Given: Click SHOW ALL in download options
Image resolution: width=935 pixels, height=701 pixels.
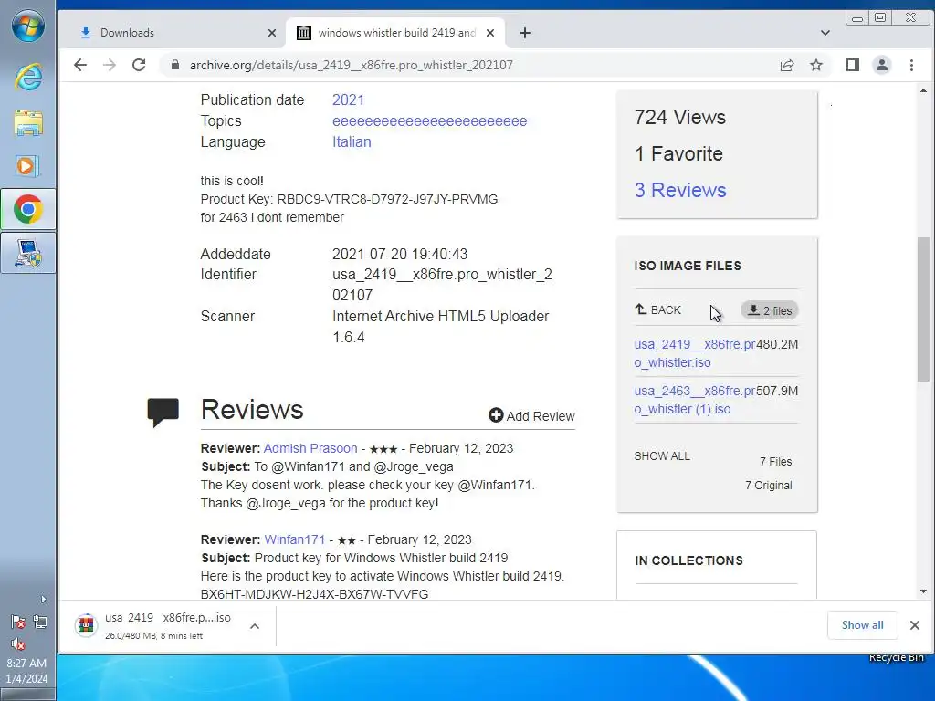Looking at the screenshot, I should pyautogui.click(x=662, y=456).
